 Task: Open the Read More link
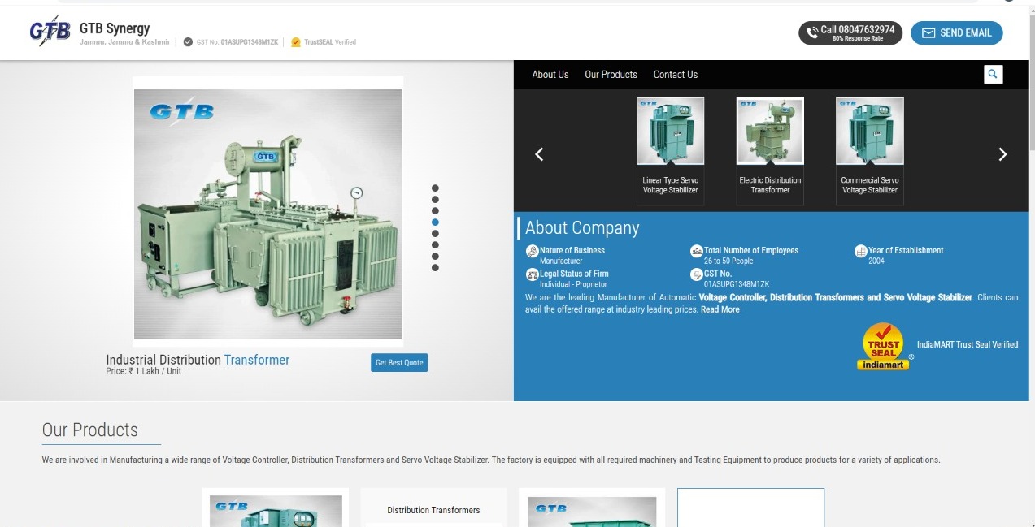(720, 309)
